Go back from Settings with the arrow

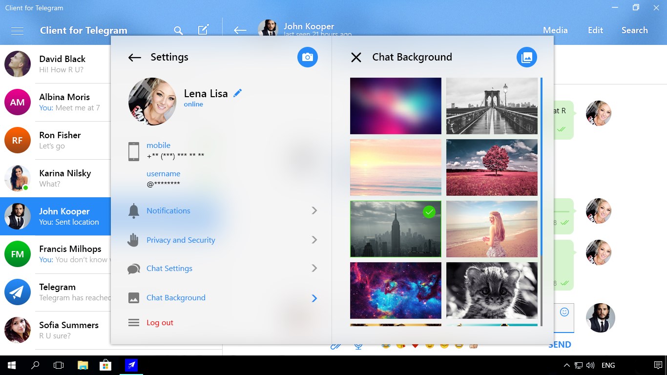click(135, 58)
